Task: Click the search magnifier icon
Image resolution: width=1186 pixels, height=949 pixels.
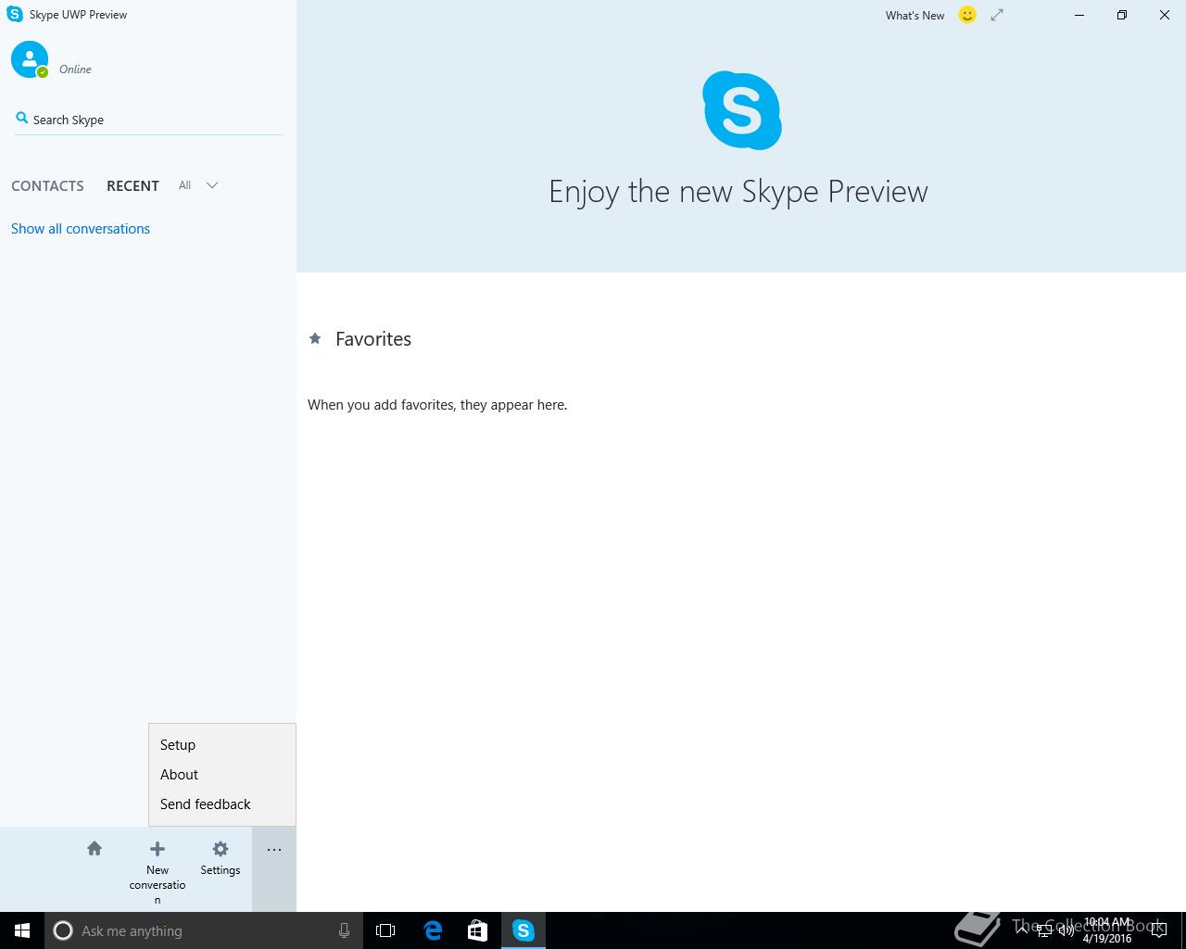Action: click(x=21, y=118)
